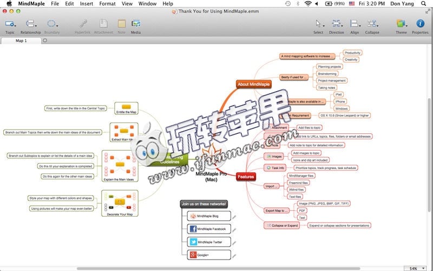Click the Collapse toolbar icon
The image size is (433, 271).
point(371,24)
